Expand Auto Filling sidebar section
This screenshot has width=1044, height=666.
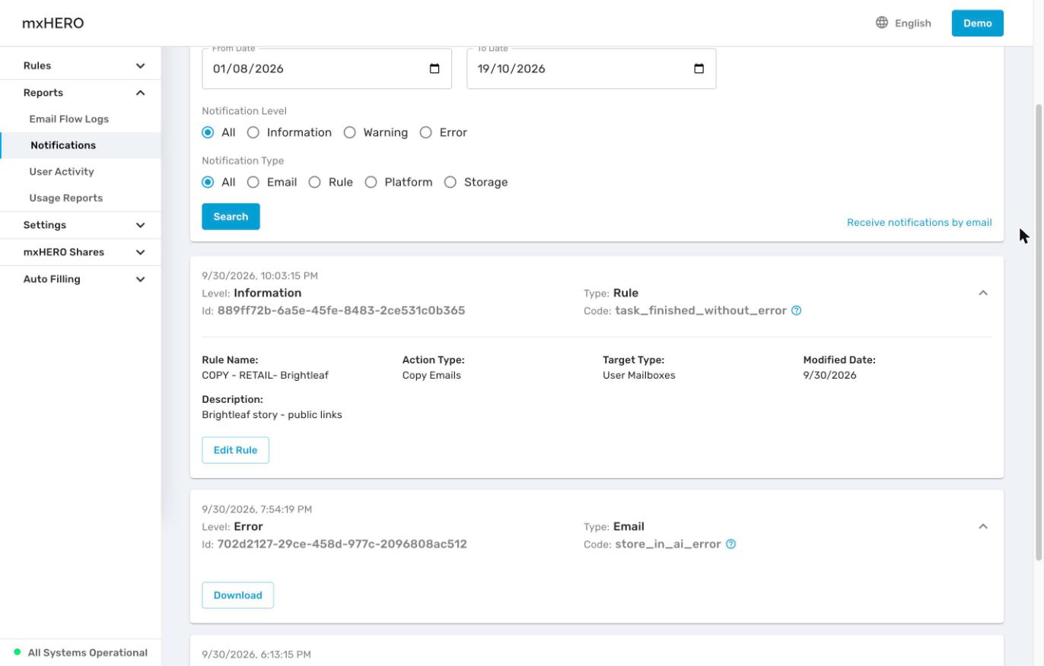click(x=80, y=279)
